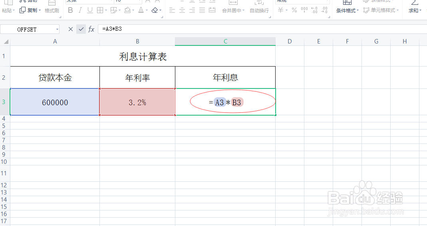Image resolution: width=427 pixels, height=226 pixels.
Task: Confirm the formula with the checkmark
Action: click(81, 29)
